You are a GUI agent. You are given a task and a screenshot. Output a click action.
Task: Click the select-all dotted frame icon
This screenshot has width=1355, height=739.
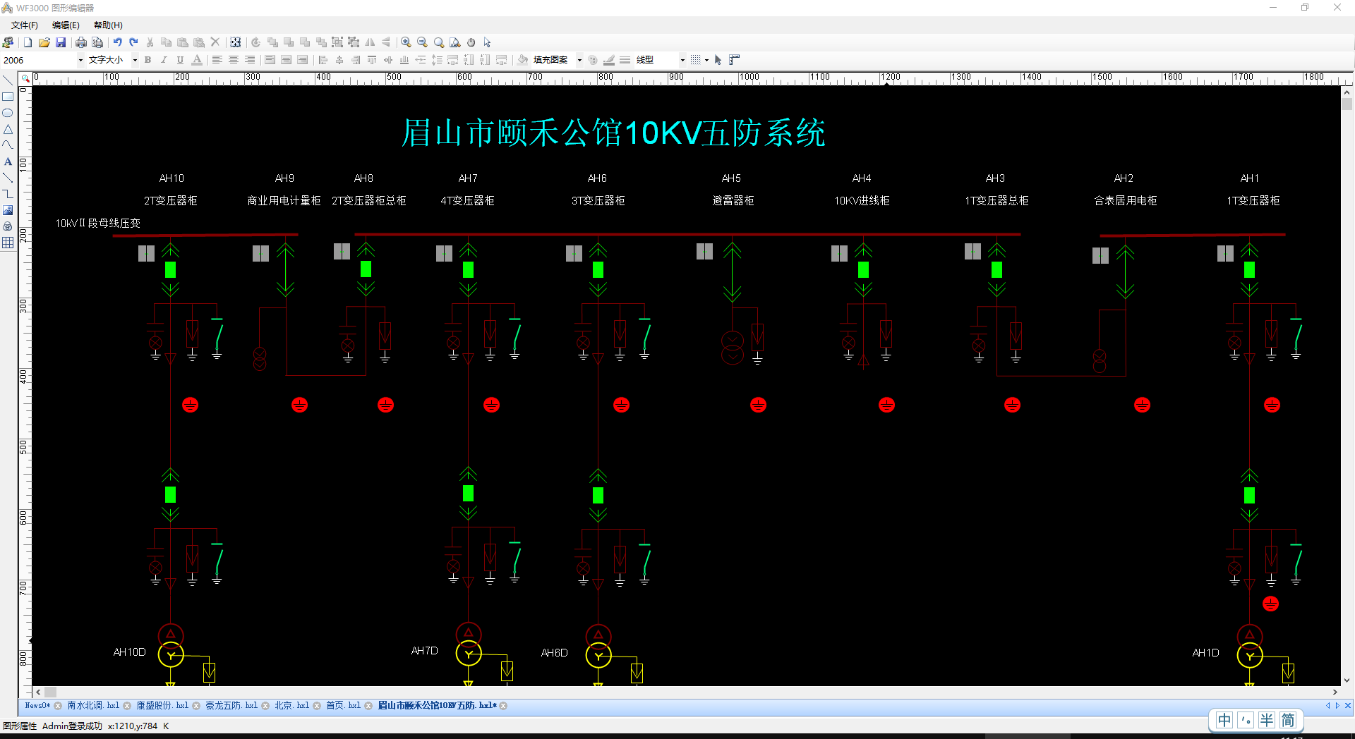tap(236, 42)
